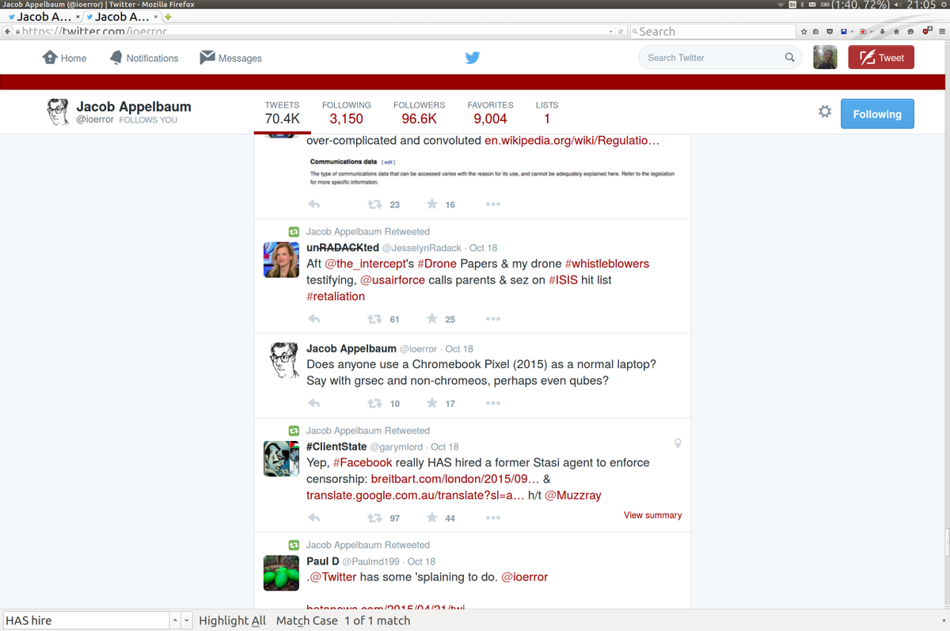Screen dimensions: 950x631
Task: Jump to next find match arrow
Action: pyautogui.click(x=187, y=621)
